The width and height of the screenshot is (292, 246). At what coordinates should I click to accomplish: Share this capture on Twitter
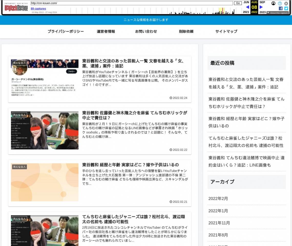286,8
